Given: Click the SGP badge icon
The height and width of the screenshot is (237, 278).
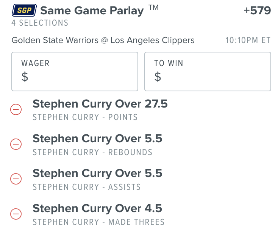Looking at the screenshot, I should [x=24, y=10].
